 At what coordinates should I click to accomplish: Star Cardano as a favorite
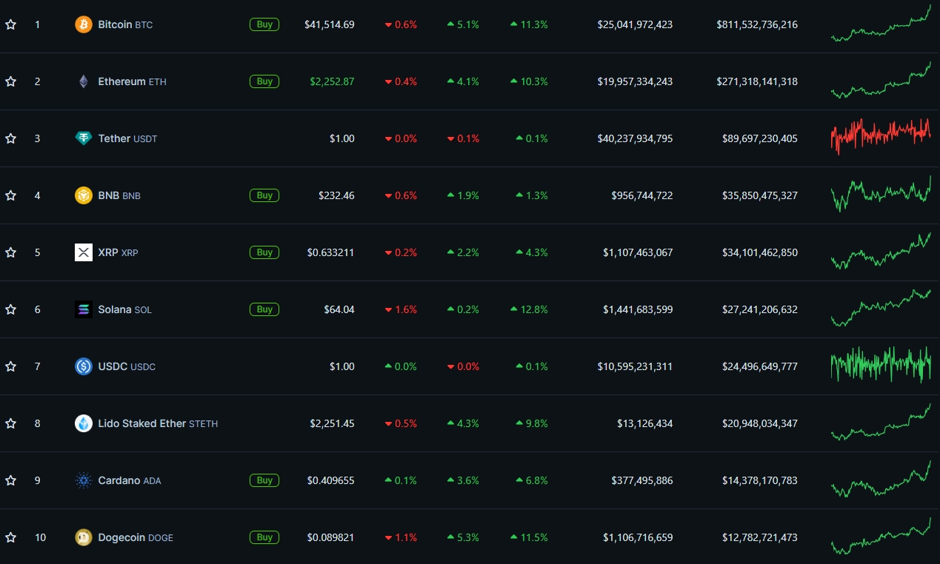pyautogui.click(x=10, y=480)
